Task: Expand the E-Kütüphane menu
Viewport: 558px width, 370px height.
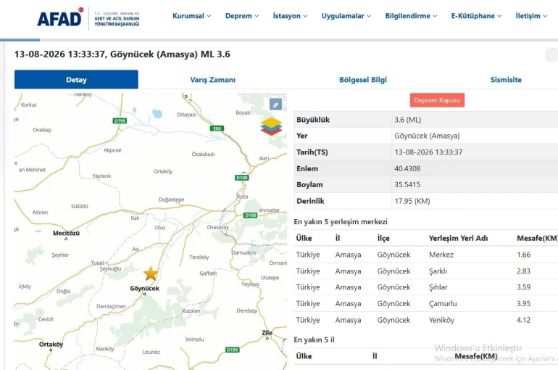Action: (476, 16)
